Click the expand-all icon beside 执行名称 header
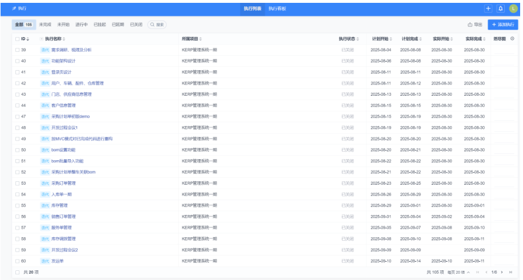Viewport: 523px width, 280px height. [42, 39]
